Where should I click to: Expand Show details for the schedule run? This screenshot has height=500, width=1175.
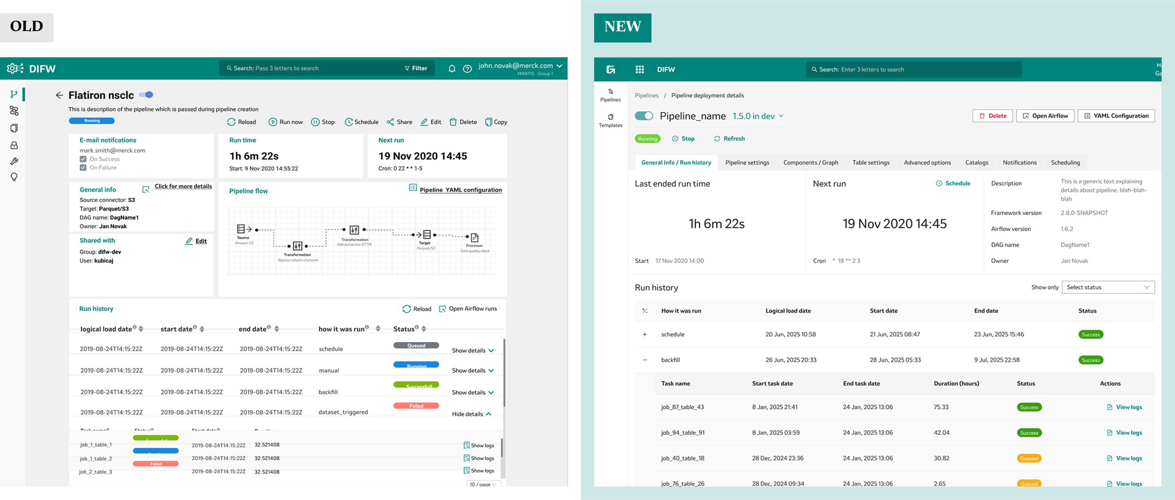pos(473,351)
